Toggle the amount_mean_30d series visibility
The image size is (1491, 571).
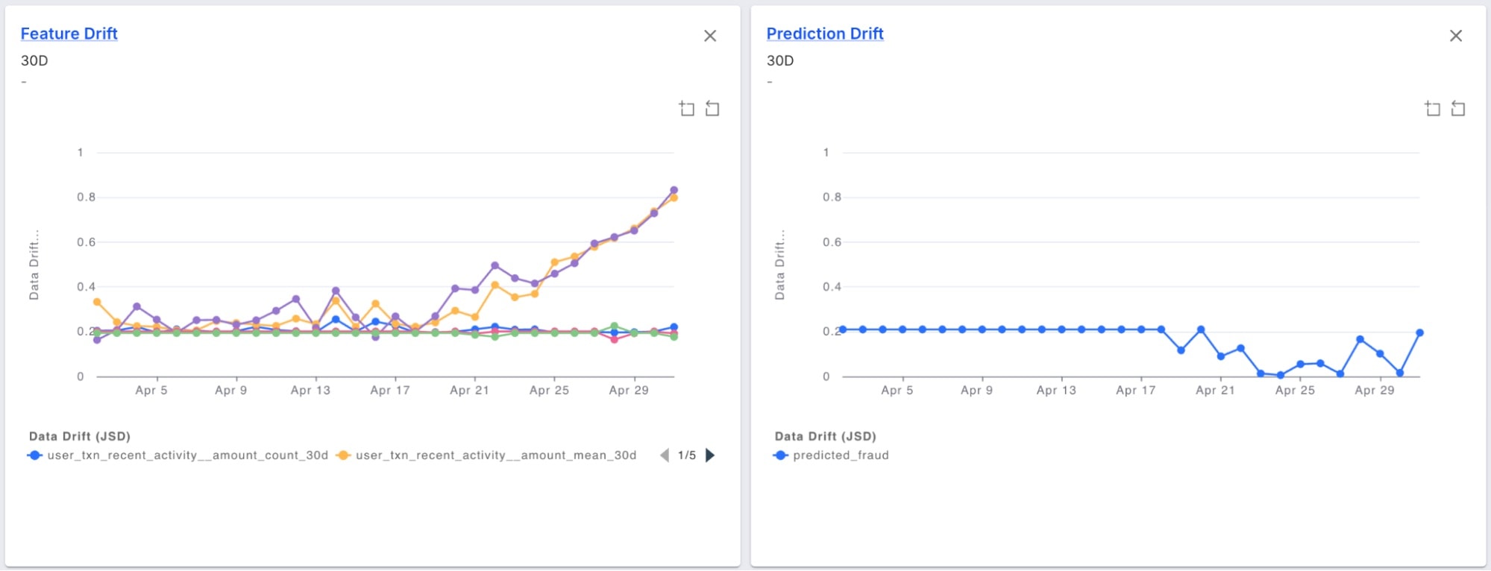click(496, 455)
